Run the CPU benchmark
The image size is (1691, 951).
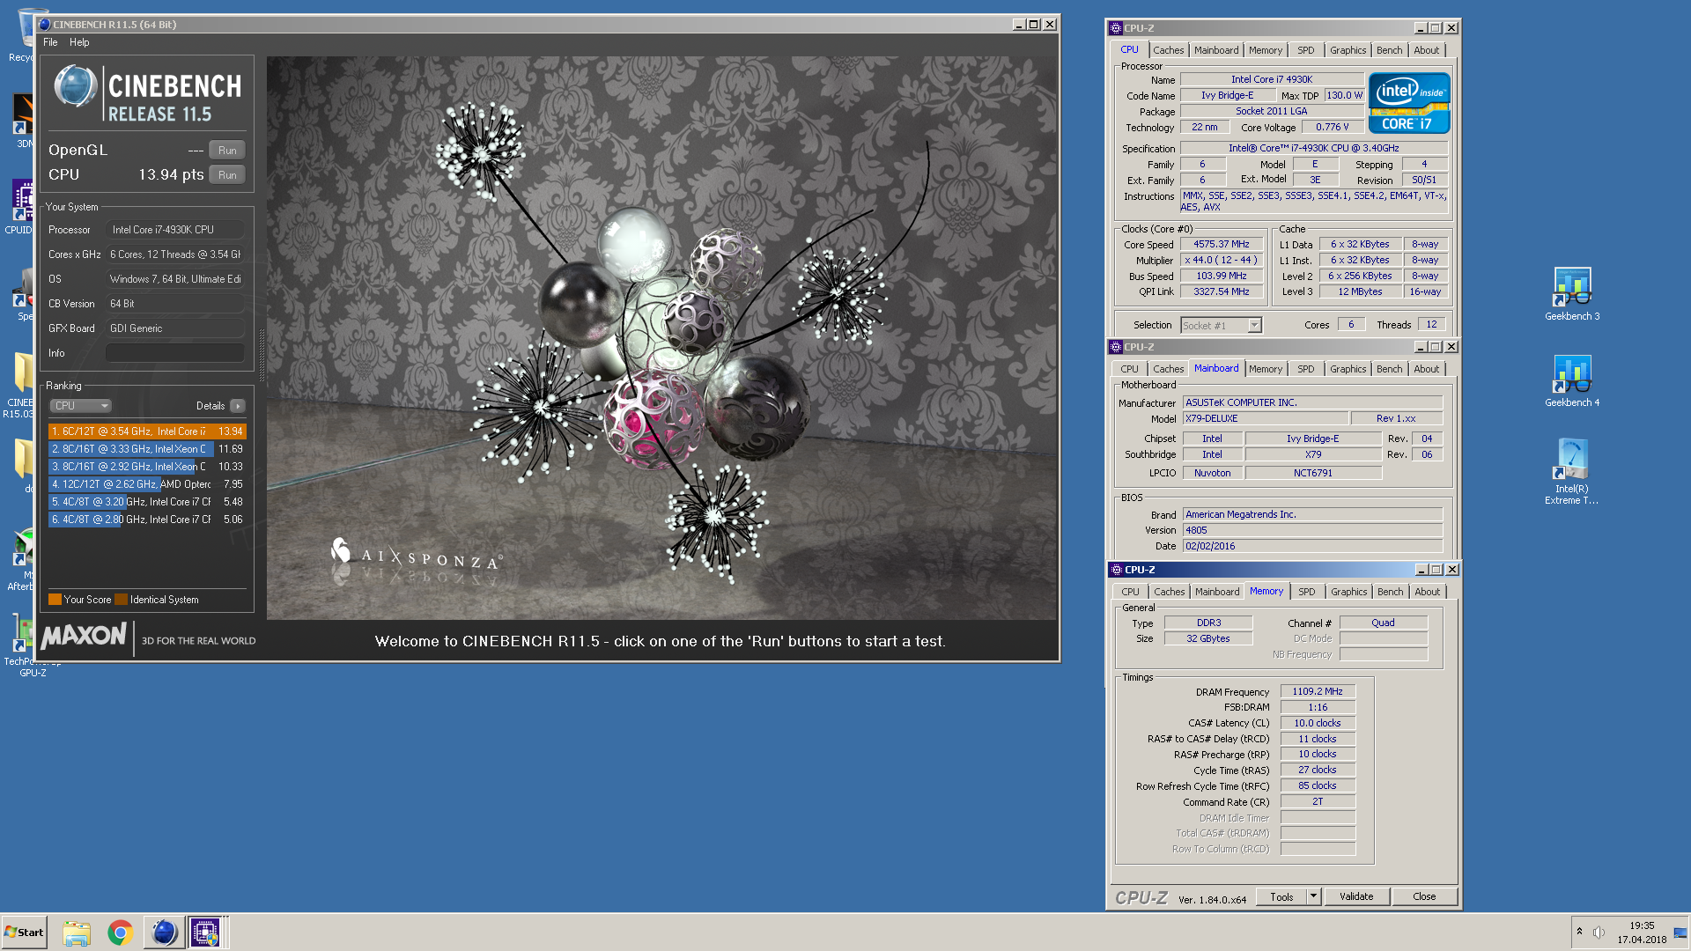point(227,175)
